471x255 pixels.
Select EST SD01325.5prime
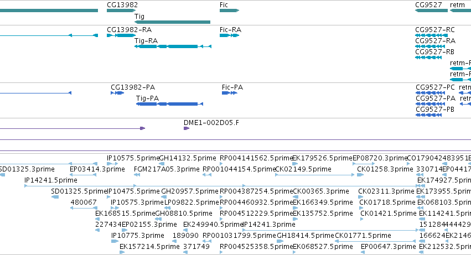click(x=79, y=191)
